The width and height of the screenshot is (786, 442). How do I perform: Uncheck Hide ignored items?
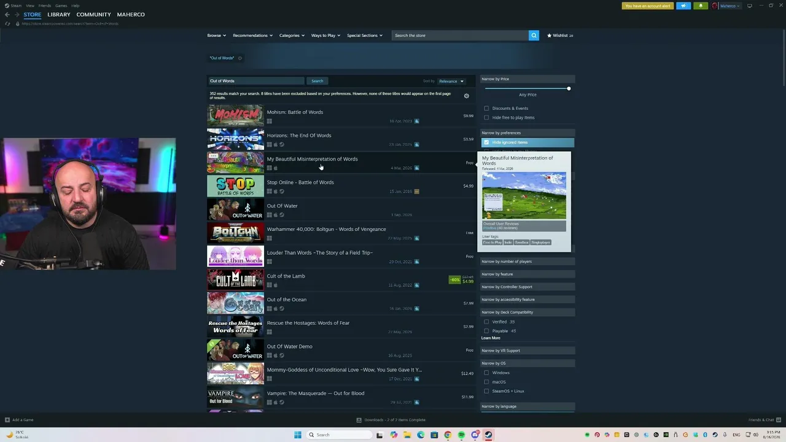tap(486, 142)
